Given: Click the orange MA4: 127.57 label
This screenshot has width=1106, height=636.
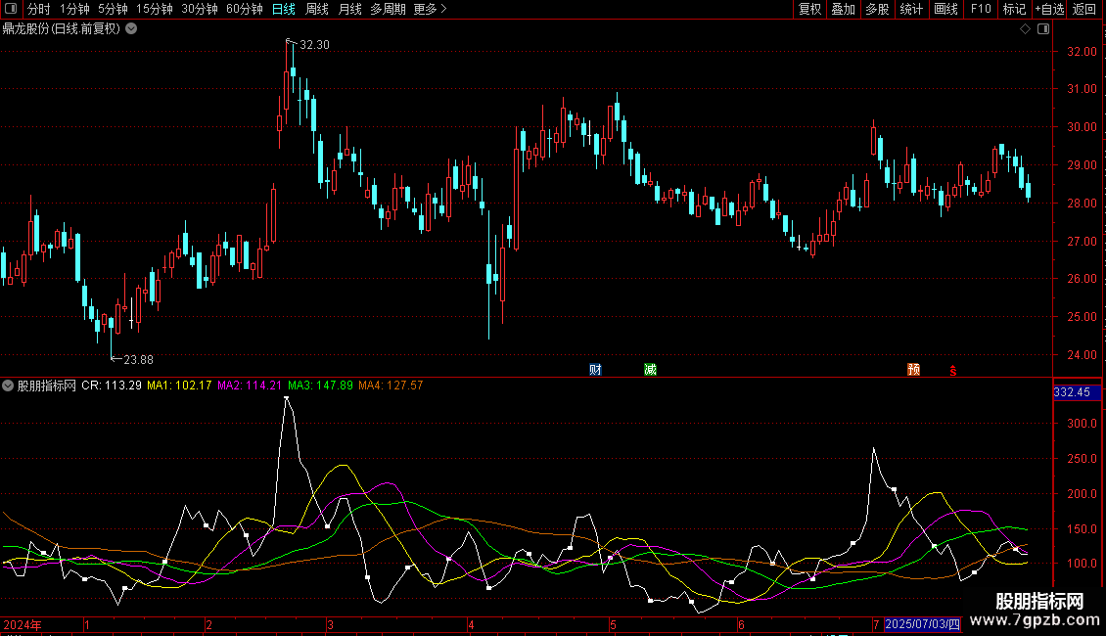Looking at the screenshot, I should (391, 386).
